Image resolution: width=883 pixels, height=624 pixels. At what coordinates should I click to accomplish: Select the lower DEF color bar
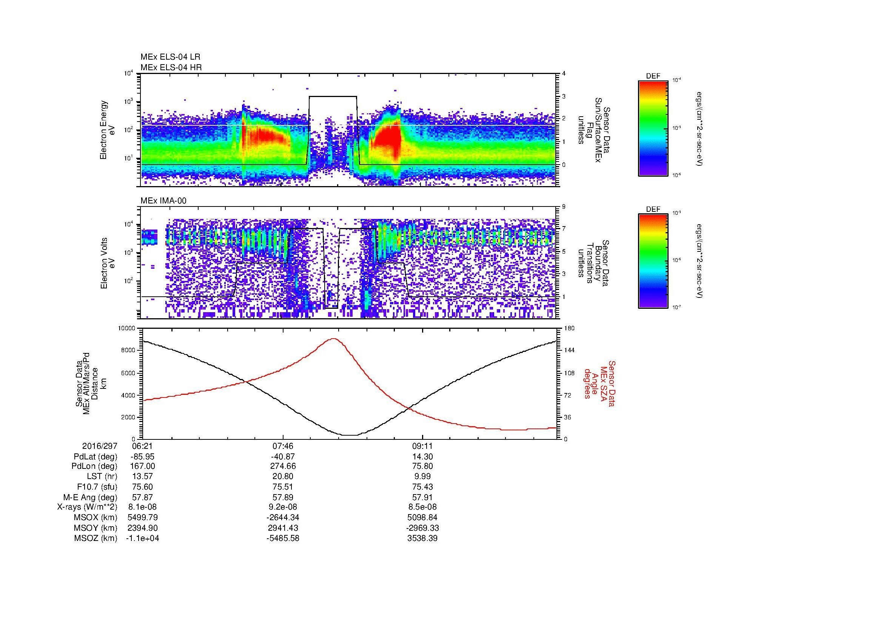(653, 261)
